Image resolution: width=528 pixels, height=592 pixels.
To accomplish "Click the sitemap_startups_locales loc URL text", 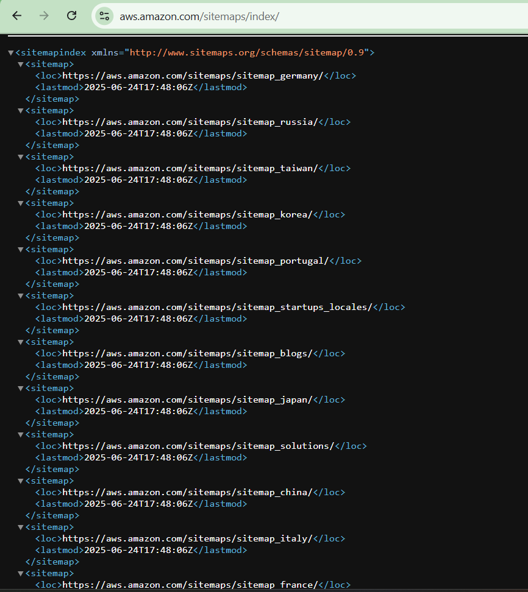I will pyautogui.click(x=217, y=308).
